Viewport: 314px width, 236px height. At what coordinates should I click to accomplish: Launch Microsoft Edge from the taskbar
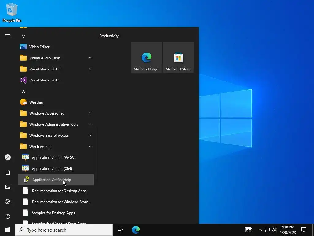[136, 230]
